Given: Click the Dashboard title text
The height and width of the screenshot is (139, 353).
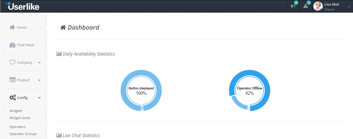Looking at the screenshot, I should pyautogui.click(x=83, y=27).
